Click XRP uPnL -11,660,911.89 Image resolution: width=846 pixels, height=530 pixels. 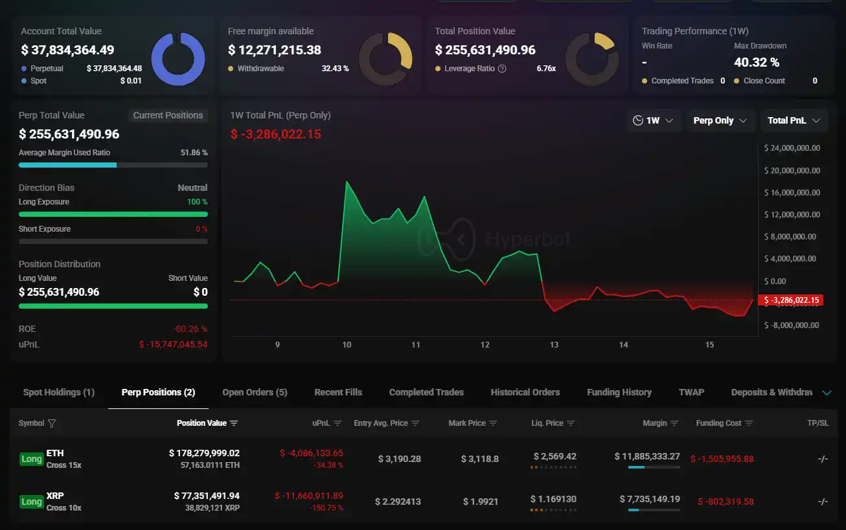309,496
